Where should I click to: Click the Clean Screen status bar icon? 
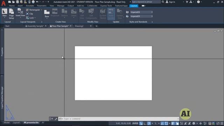[x=218, y=123]
